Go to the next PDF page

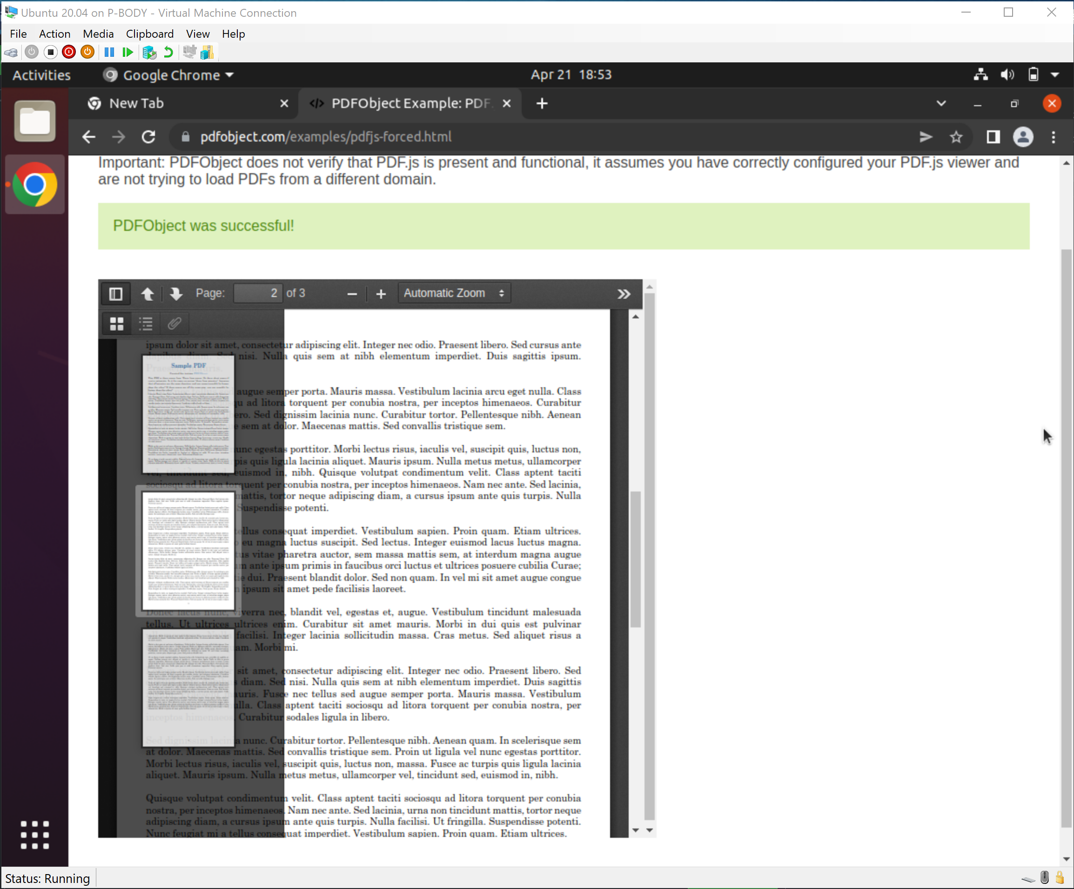(176, 294)
